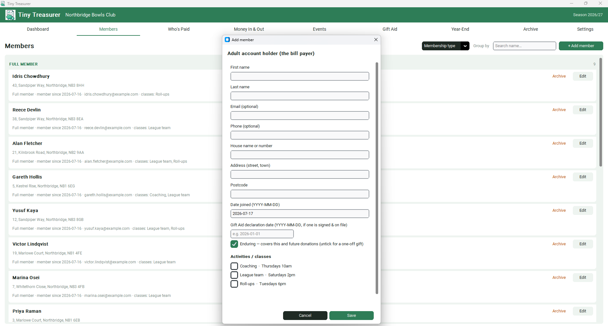Image resolution: width=608 pixels, height=326 pixels.
Task: Click the Last name input field
Action: coord(300,96)
